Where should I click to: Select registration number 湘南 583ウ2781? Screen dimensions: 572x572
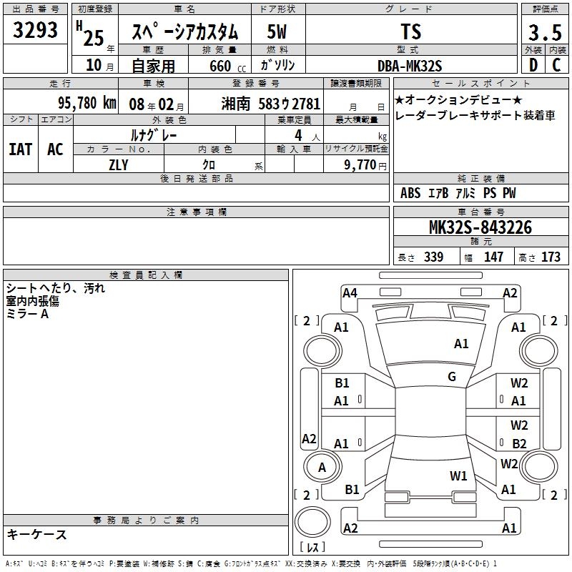pyautogui.click(x=271, y=104)
